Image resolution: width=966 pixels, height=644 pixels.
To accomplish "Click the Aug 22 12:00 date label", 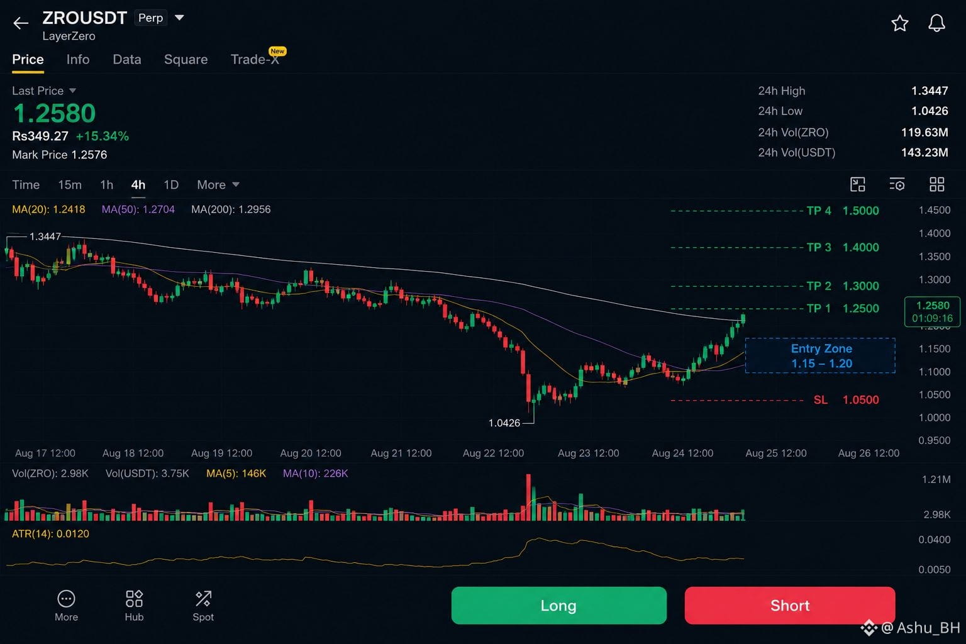I will tap(493, 453).
